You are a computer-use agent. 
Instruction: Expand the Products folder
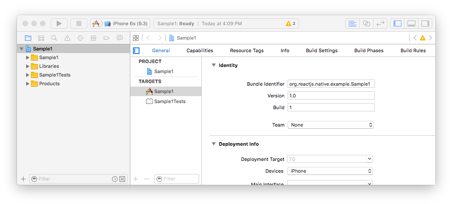point(27,84)
